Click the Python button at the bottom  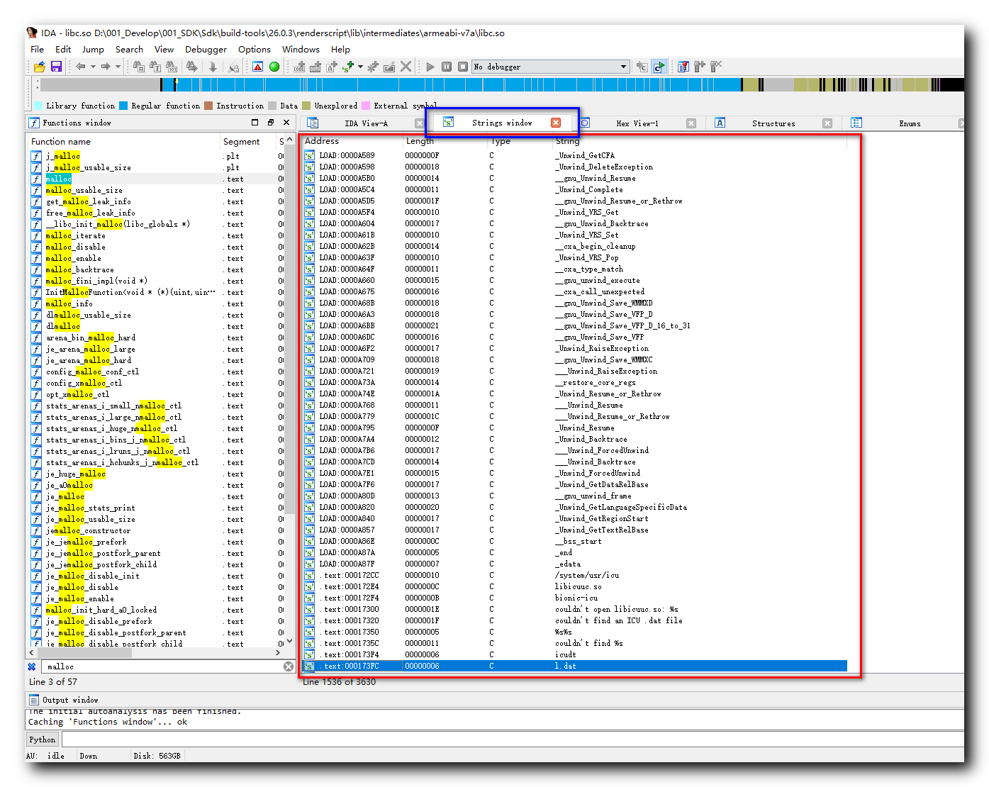pos(42,739)
